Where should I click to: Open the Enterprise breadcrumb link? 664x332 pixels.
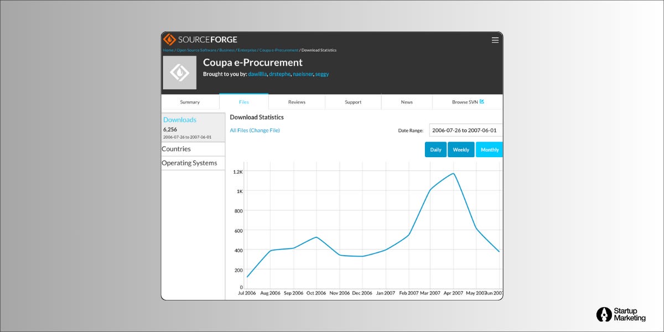[x=247, y=50]
